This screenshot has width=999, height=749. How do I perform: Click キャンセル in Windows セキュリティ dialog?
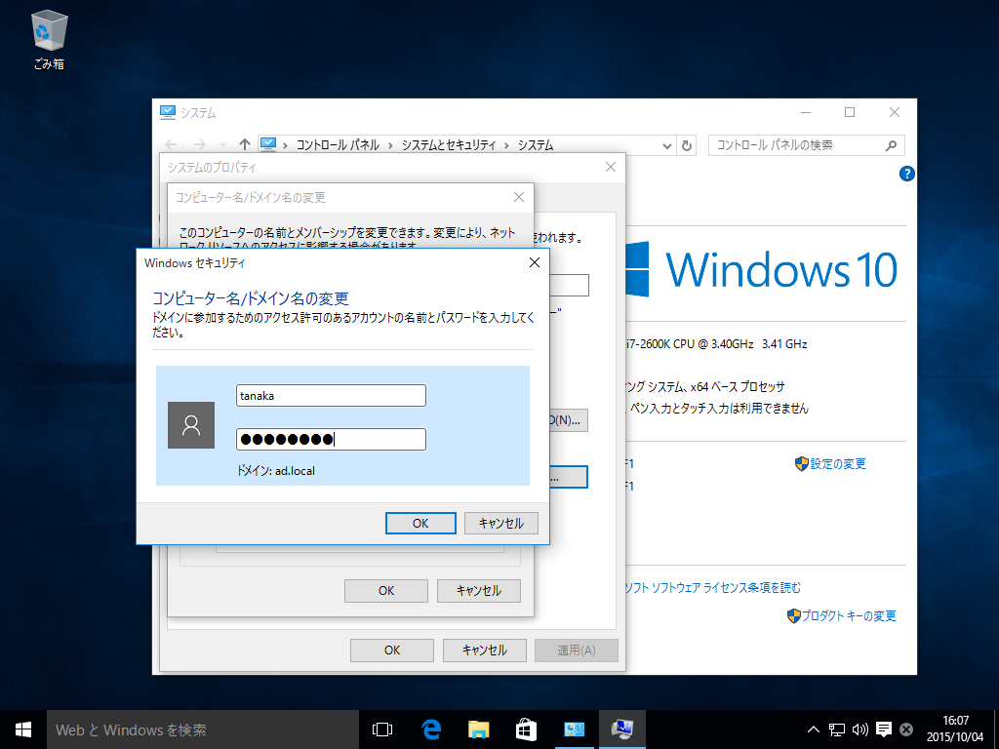500,523
